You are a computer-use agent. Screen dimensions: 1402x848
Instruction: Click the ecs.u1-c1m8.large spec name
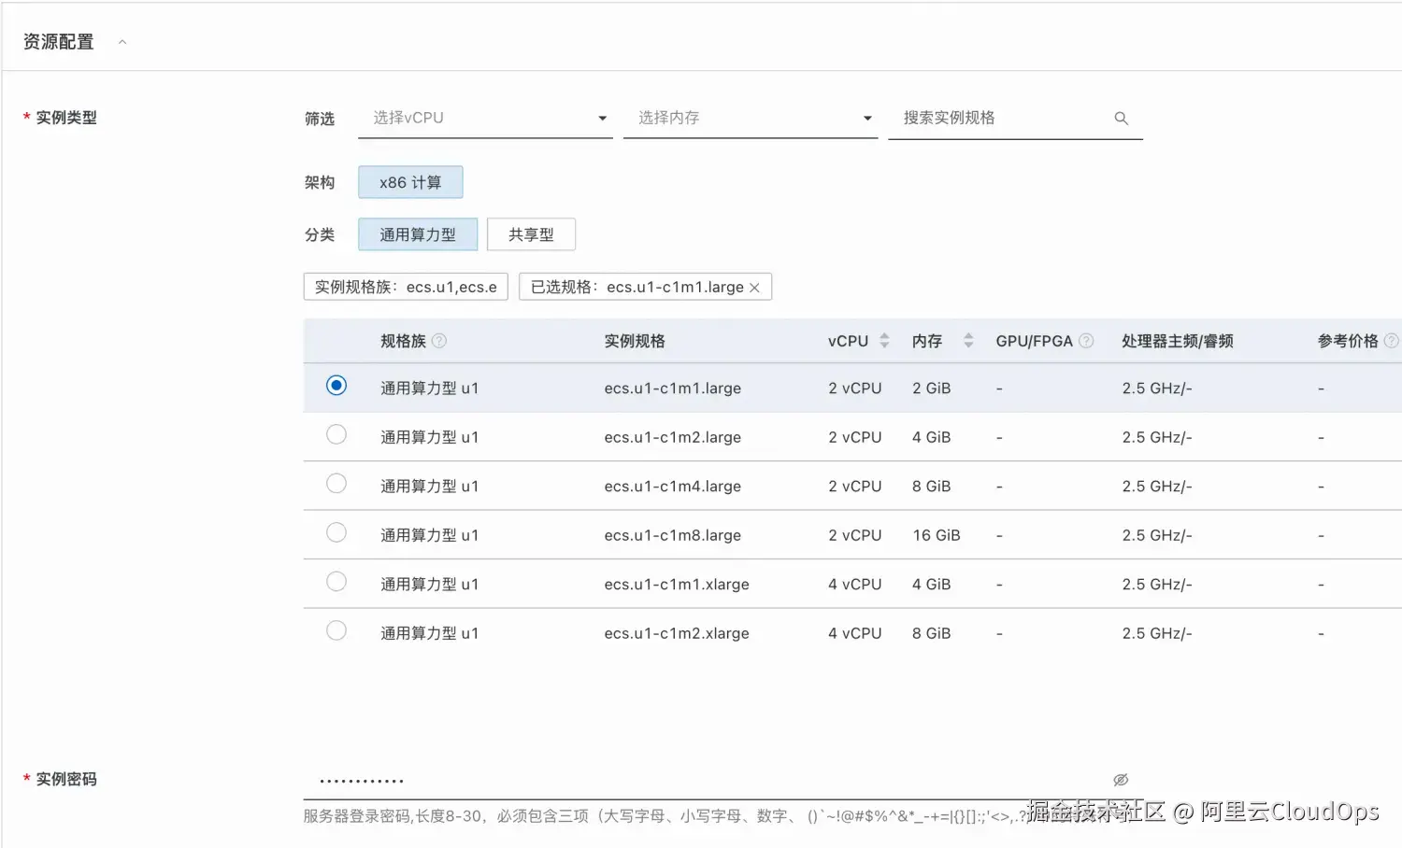(673, 535)
